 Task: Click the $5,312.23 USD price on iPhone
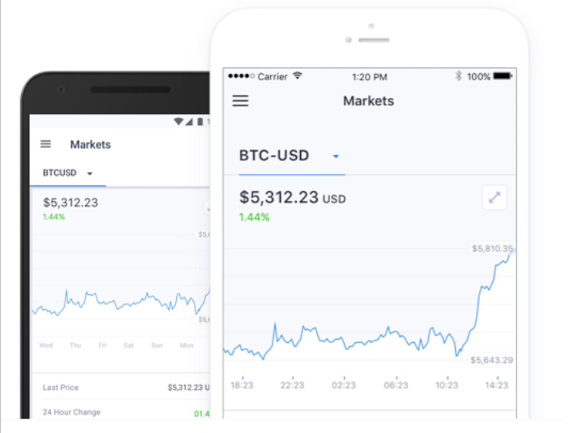[x=292, y=197]
